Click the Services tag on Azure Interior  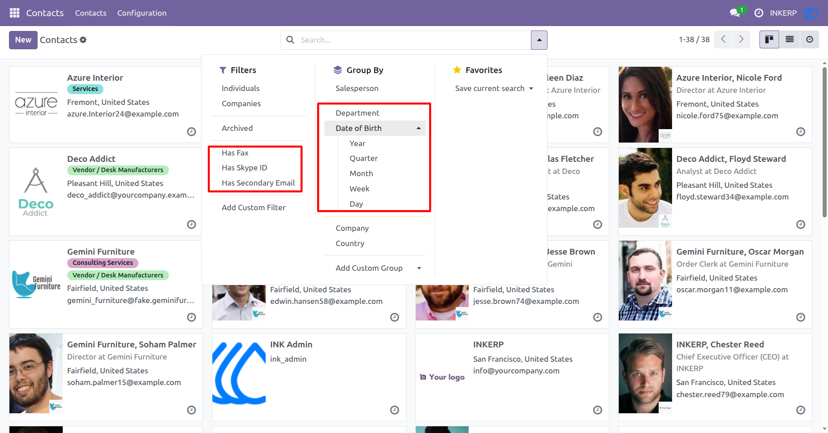[85, 89]
